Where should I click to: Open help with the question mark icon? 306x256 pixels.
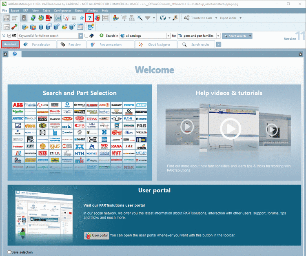(x=90, y=18)
